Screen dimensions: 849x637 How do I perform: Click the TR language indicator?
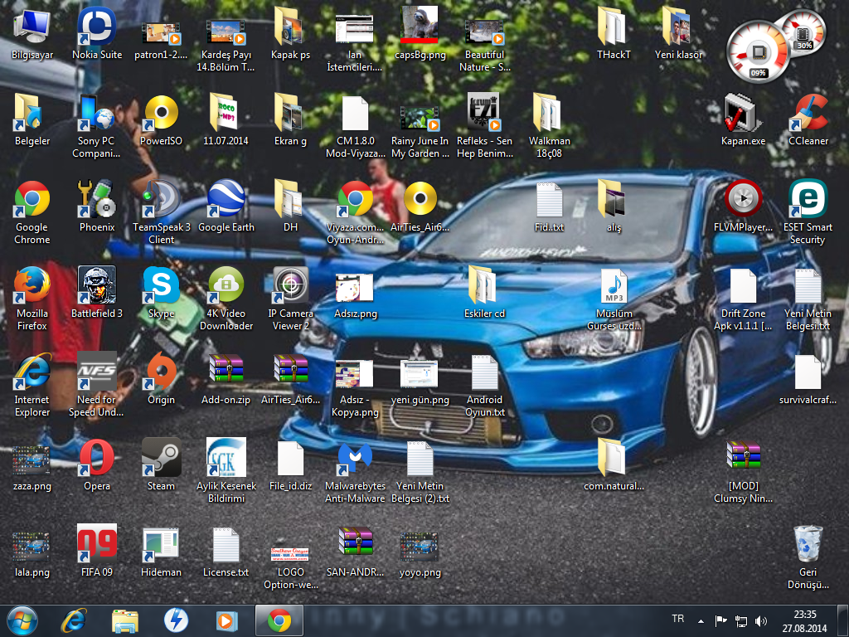click(678, 619)
